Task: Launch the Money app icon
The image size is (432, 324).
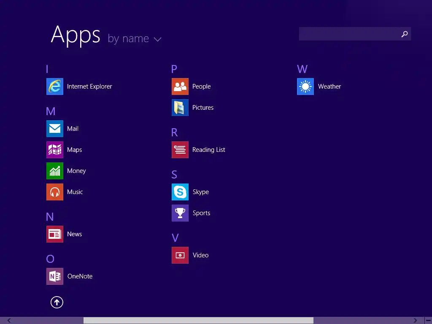Action: point(54,171)
